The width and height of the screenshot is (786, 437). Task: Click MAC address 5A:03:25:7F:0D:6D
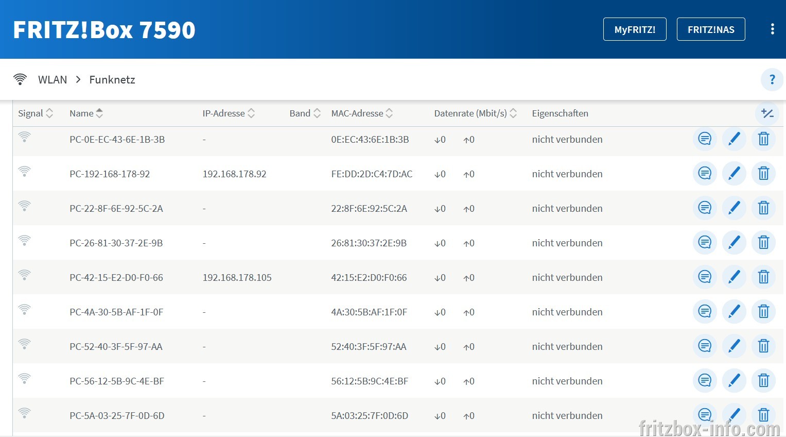click(x=370, y=415)
